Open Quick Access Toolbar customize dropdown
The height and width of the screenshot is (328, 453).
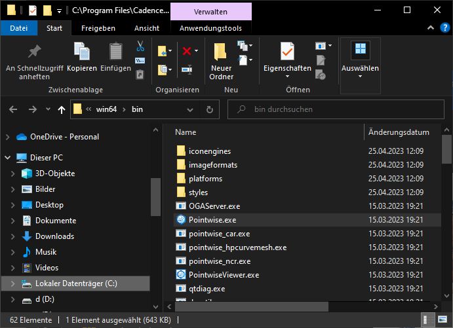click(x=59, y=11)
